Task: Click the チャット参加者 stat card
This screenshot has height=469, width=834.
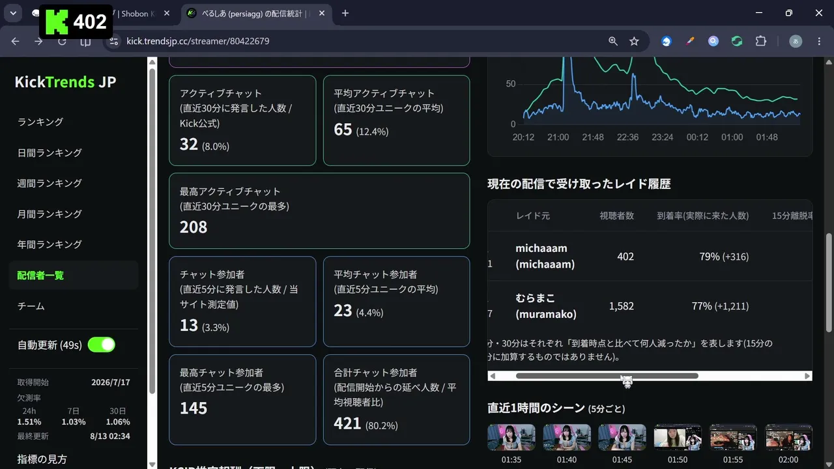Action: tap(242, 302)
